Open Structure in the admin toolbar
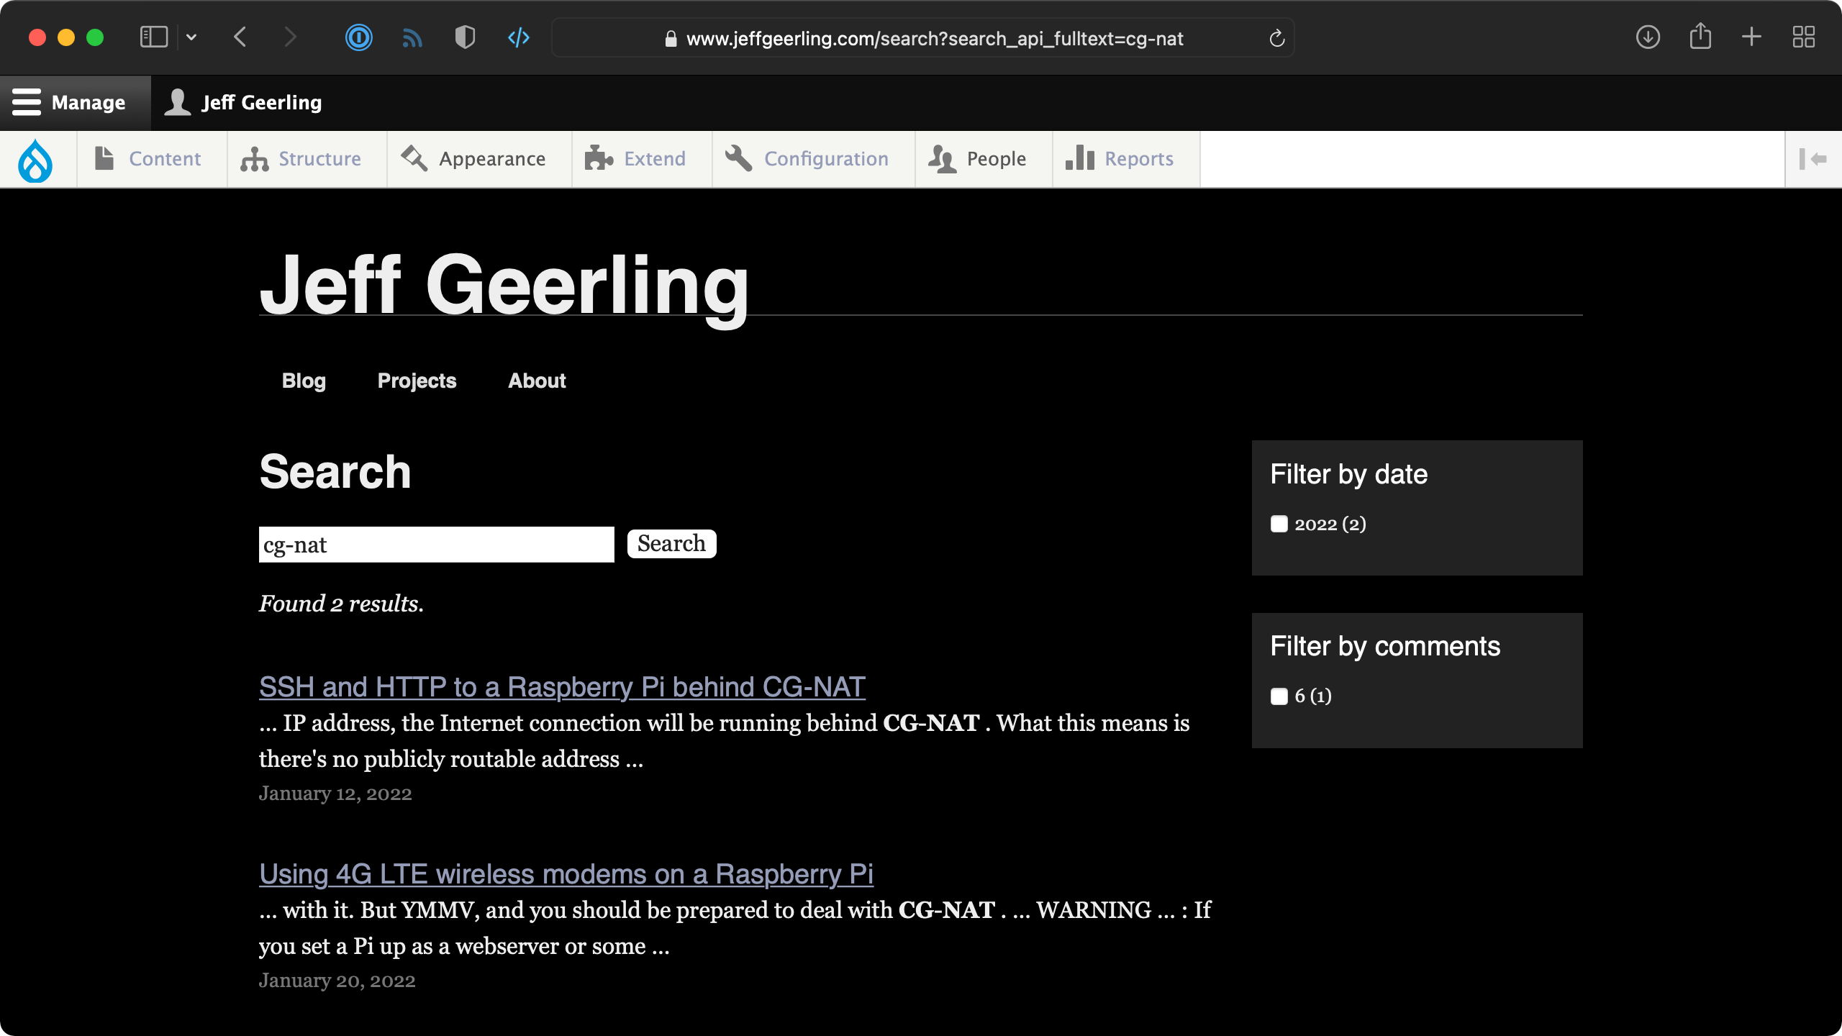This screenshot has width=1842, height=1036. point(255,158)
